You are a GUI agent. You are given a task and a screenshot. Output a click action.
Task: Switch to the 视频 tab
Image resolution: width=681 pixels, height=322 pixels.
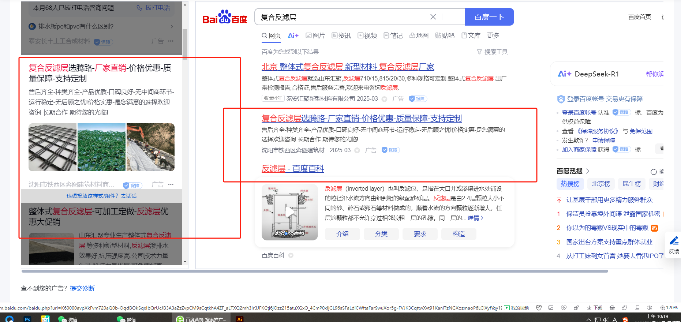click(367, 35)
